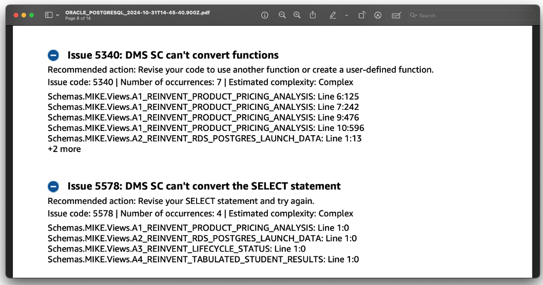Close the Preview window
This screenshot has width=543, height=285.
(15, 15)
